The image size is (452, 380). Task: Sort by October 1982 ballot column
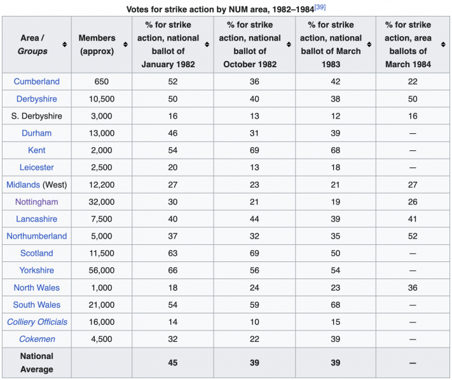pos(289,44)
